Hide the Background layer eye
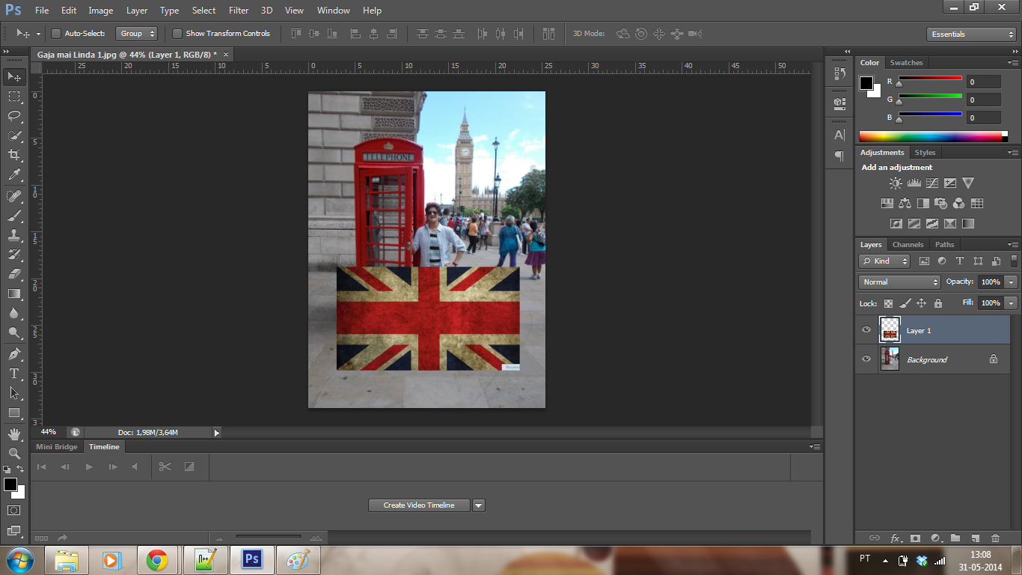 (x=866, y=359)
